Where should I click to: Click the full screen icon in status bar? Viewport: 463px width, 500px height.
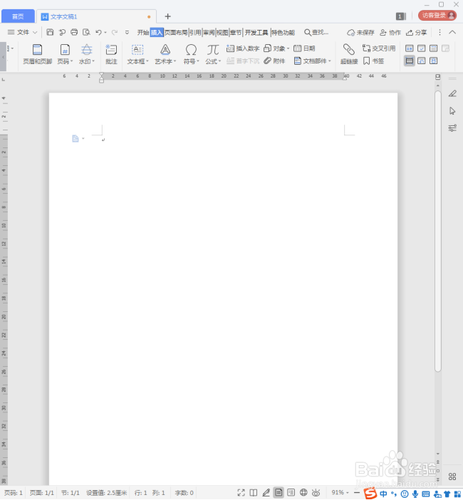241,493
